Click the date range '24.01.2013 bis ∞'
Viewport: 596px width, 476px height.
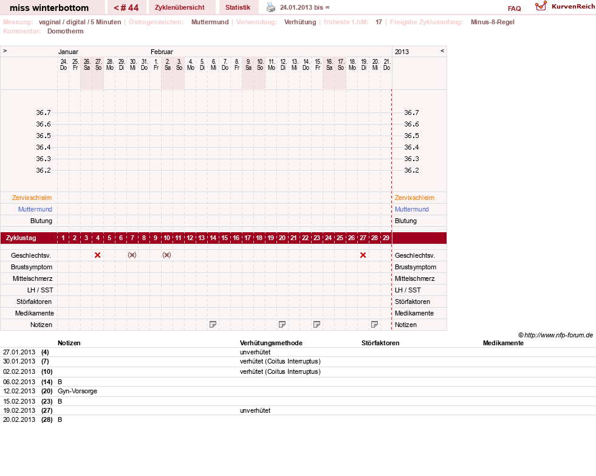[305, 7]
